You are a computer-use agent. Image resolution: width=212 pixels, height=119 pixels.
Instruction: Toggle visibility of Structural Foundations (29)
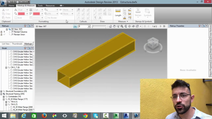[x=4, y=91]
